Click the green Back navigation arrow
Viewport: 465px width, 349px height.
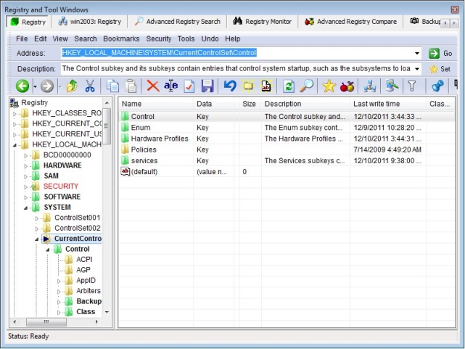(x=22, y=86)
